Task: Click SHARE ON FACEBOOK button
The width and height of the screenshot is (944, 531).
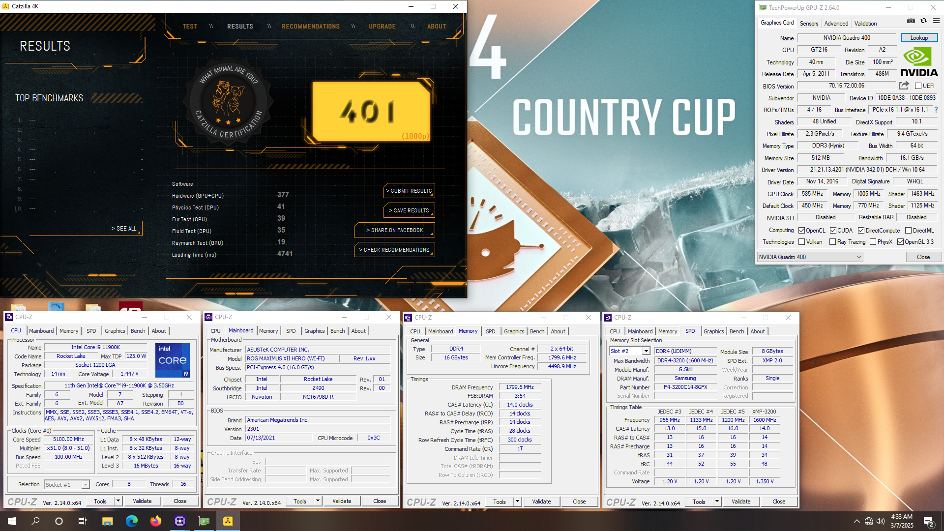Action: [x=394, y=230]
